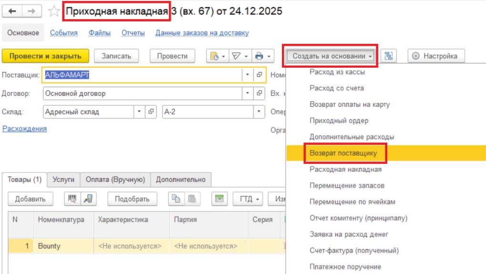Click the data collection terminal icon
Screen dimensions: 486x274
coord(88,199)
